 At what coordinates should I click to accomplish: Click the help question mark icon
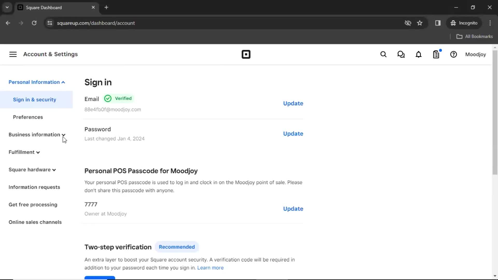[453, 54]
